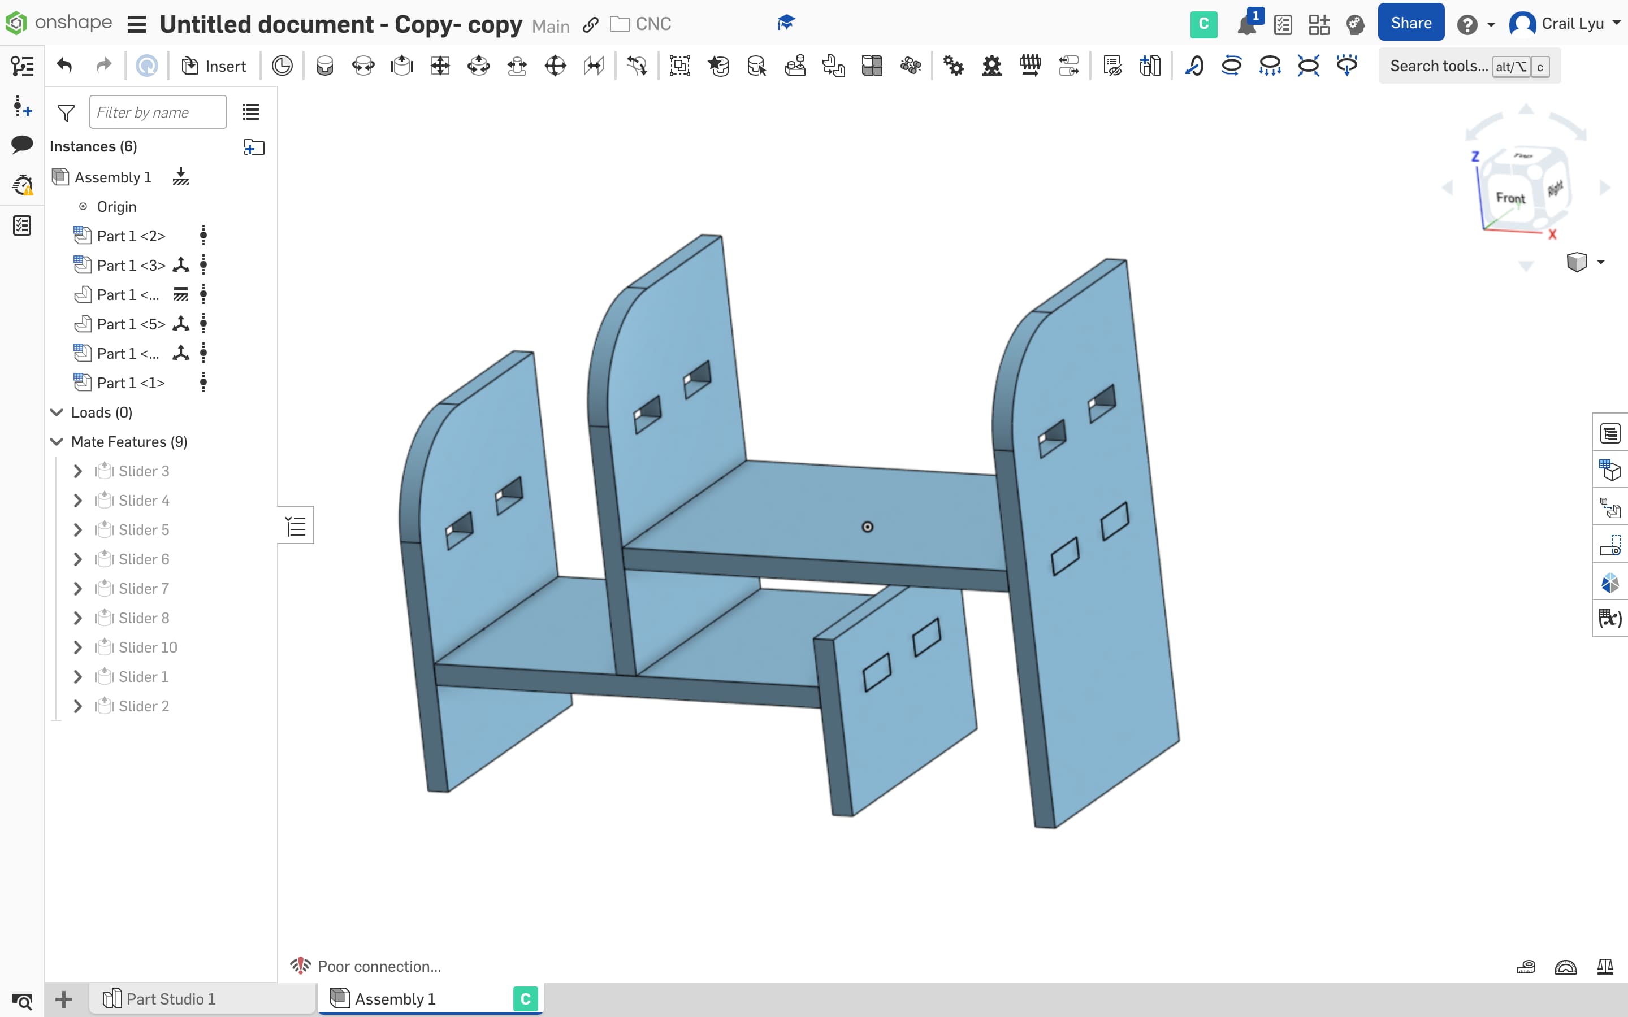
Task: Select the cube grid pattern tool
Action: point(872,65)
